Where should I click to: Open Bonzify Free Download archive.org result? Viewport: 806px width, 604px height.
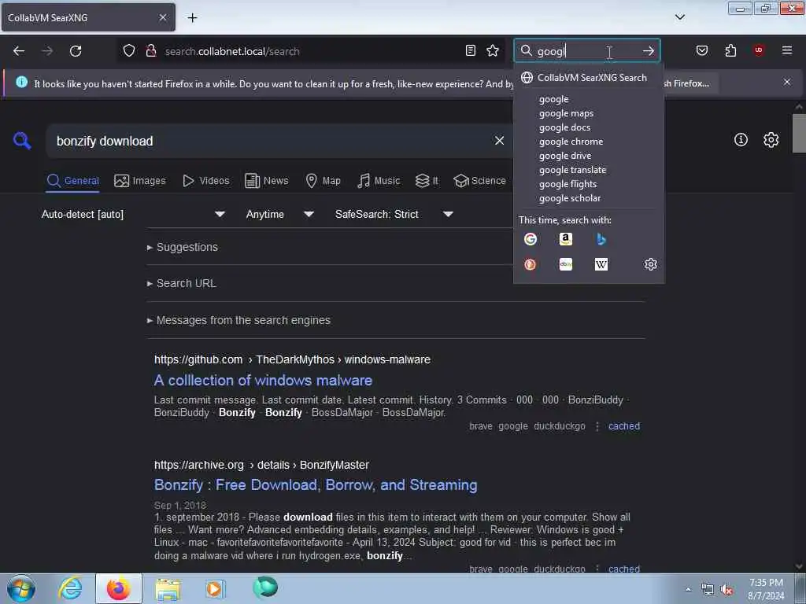point(316,484)
